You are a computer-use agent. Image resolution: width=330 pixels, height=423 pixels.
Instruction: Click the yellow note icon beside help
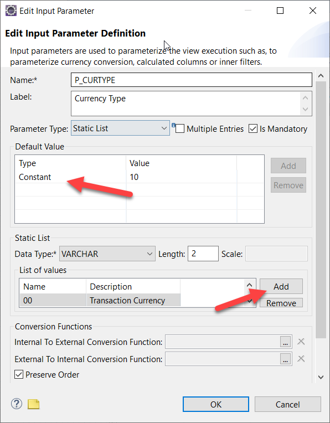pyautogui.click(x=34, y=404)
